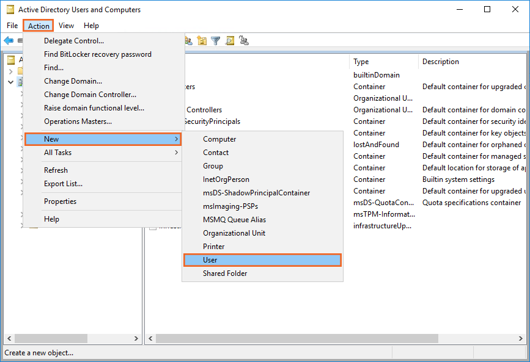This screenshot has height=362, width=530.
Task: Choose Raise domain functional level
Action: pos(94,108)
